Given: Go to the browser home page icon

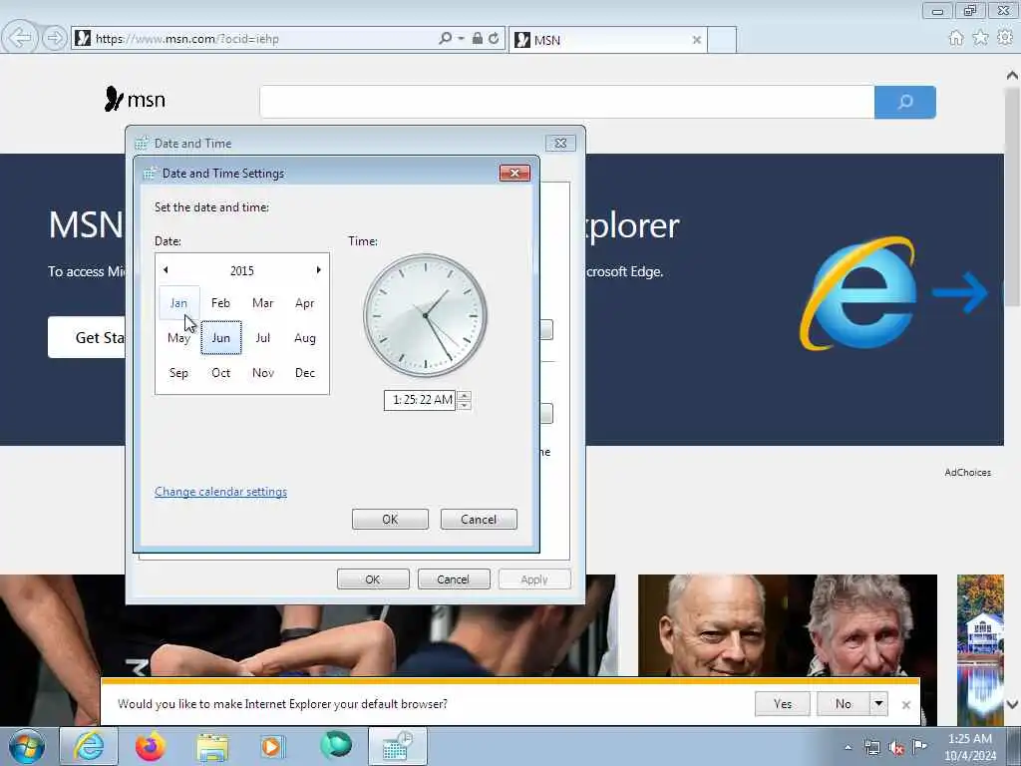Looking at the screenshot, I should [x=956, y=38].
